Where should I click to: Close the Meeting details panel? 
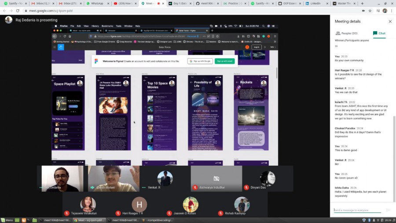point(390,21)
